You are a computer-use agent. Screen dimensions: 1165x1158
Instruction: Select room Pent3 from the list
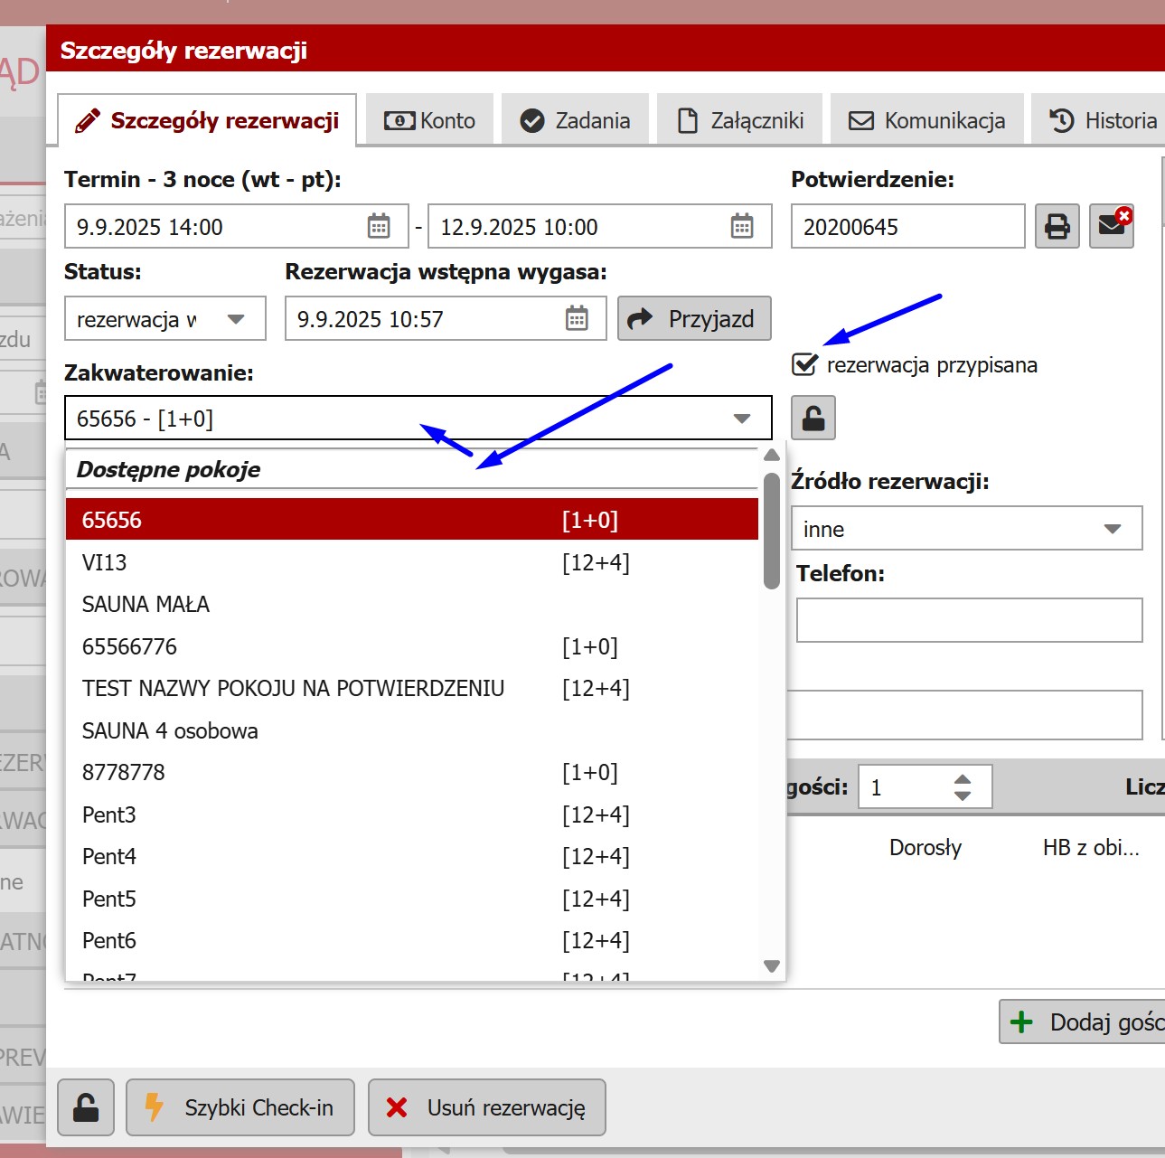[412, 814]
